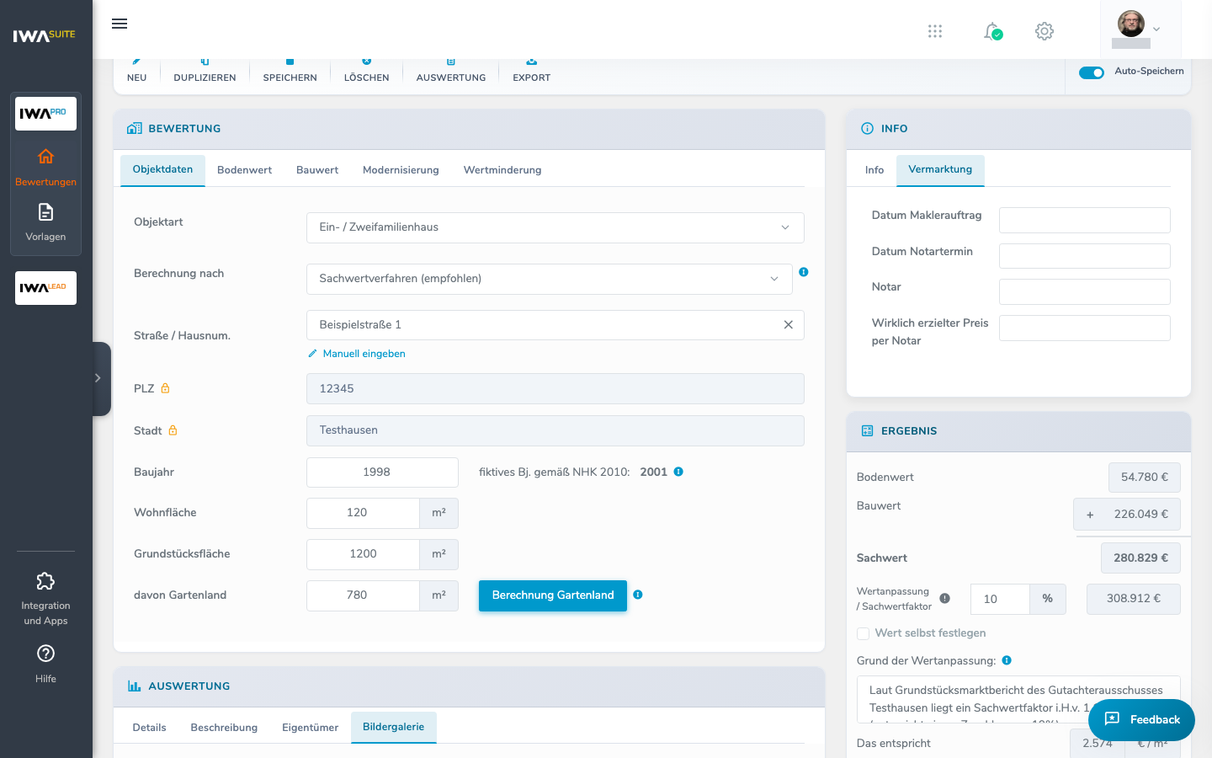Image resolution: width=1212 pixels, height=758 pixels.
Task: Click Wertanpassung percent input
Action: [x=1000, y=599]
